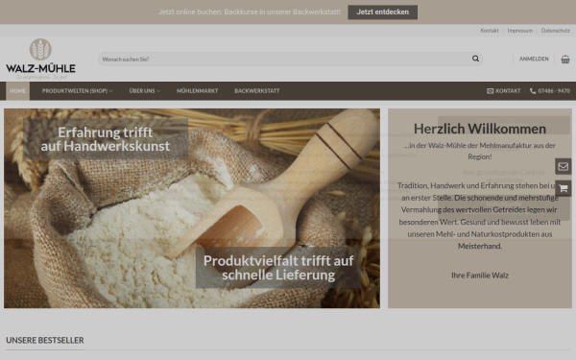
Task: Open the shopping basket icon in header
Action: tap(565, 60)
